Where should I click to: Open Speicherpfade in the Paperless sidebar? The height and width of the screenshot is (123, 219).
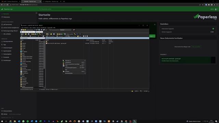pyautogui.click(x=6, y=51)
